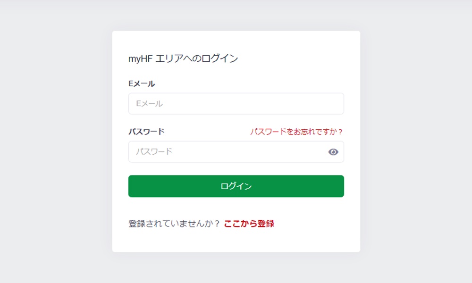The height and width of the screenshot is (283, 472).
Task: Click the myHF エリアへのログイン heading
Action: (x=183, y=58)
